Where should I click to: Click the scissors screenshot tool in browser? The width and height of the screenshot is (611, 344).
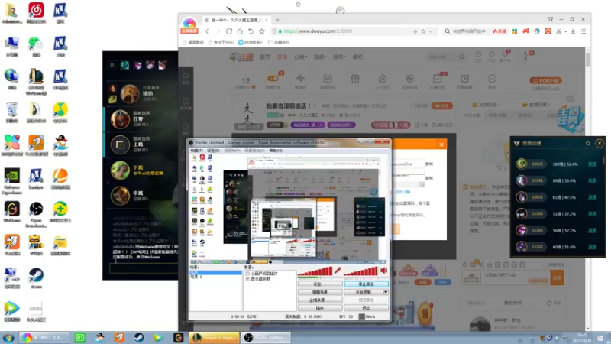tap(559, 31)
